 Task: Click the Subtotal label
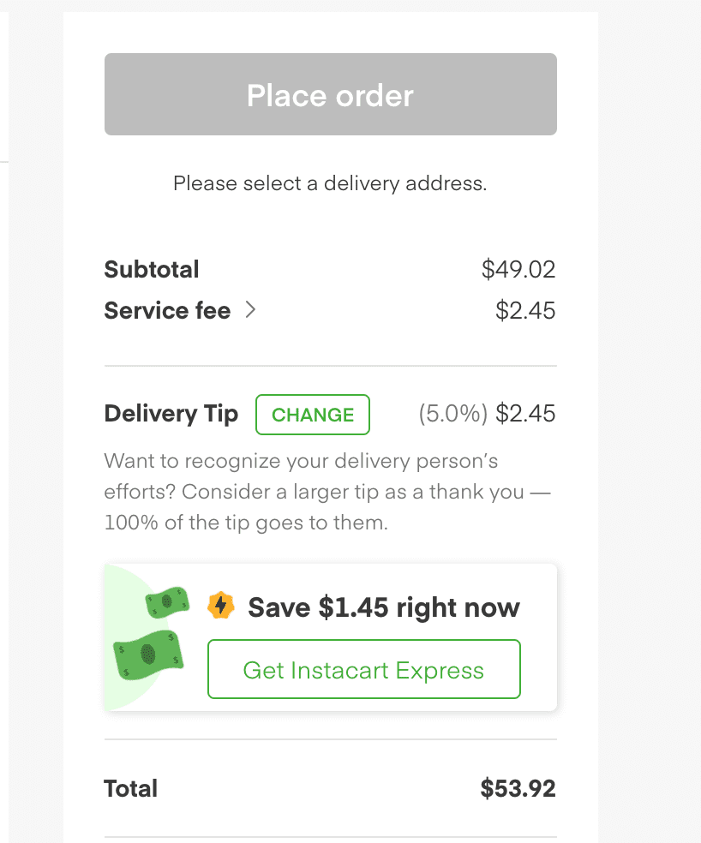point(152,269)
